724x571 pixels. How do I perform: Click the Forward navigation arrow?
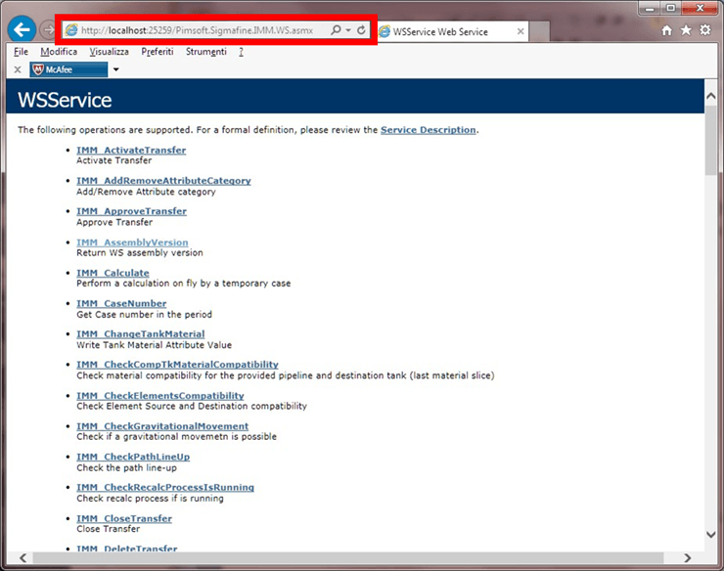tap(48, 30)
